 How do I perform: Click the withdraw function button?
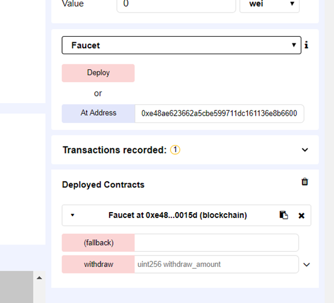[x=98, y=264]
